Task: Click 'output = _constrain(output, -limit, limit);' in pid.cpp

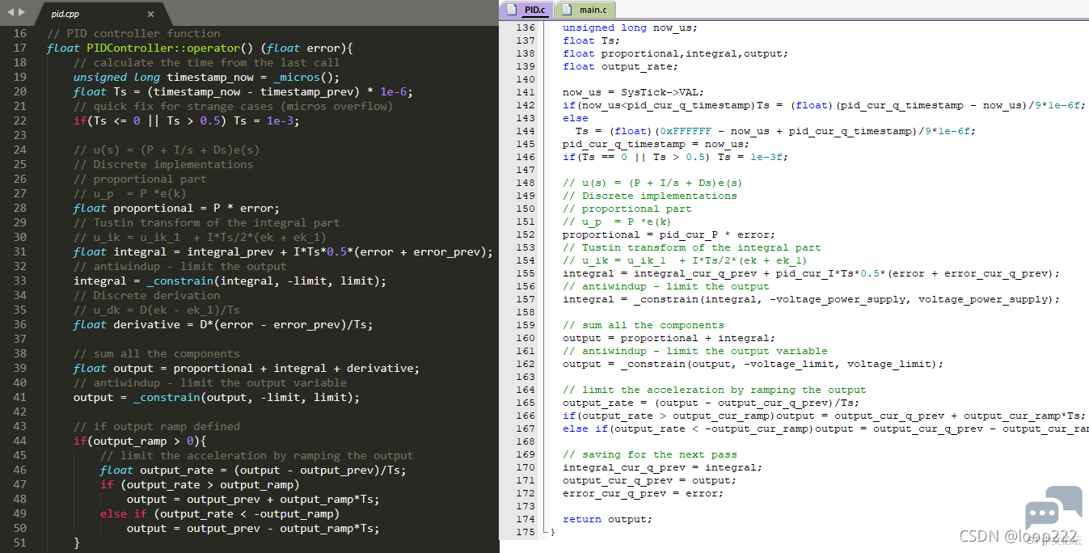Action: tap(216, 397)
